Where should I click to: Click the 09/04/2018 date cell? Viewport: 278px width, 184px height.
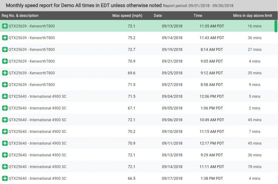172,96
